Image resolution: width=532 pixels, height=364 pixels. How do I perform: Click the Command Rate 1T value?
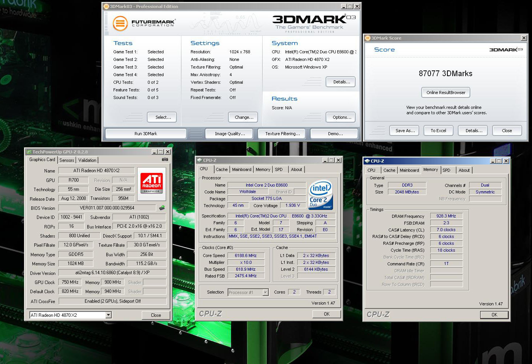[x=446, y=263]
